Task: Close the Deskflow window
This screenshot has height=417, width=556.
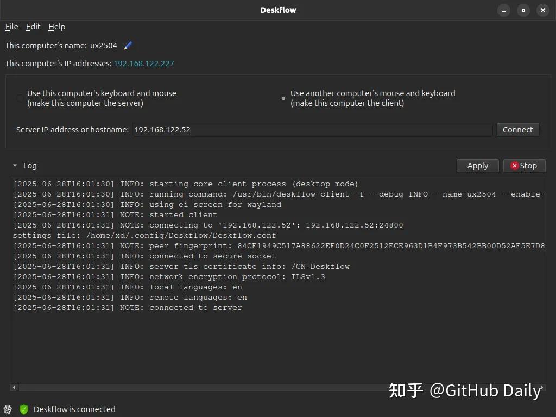Action: tap(542, 10)
